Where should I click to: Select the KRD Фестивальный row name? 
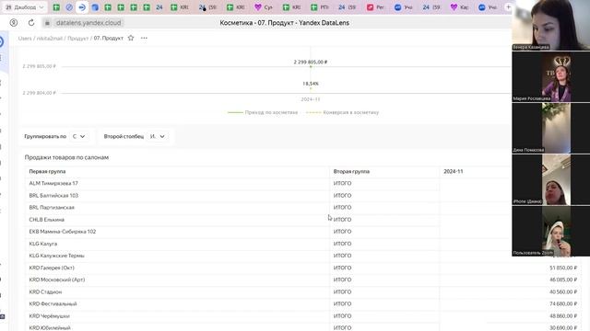tap(53, 304)
